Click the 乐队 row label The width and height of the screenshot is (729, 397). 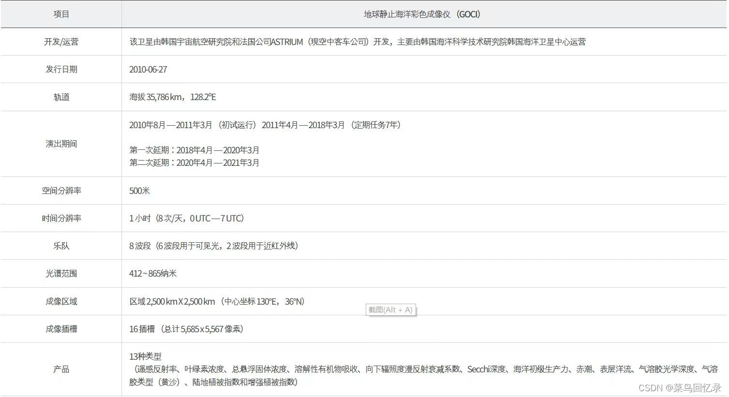point(61,246)
